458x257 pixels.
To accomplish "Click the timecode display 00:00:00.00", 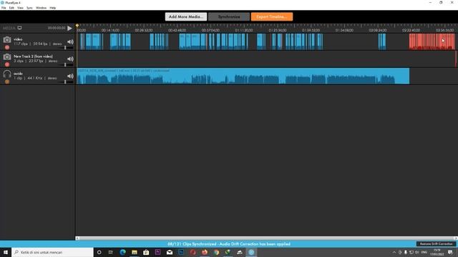I will click(x=57, y=28).
